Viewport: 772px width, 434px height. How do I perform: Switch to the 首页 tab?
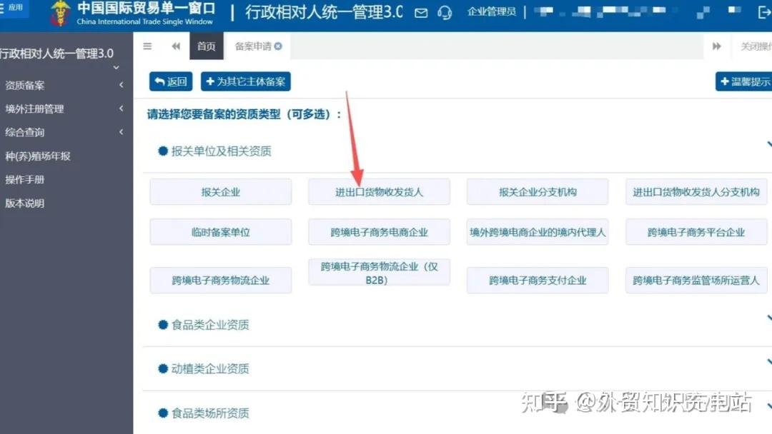point(206,46)
